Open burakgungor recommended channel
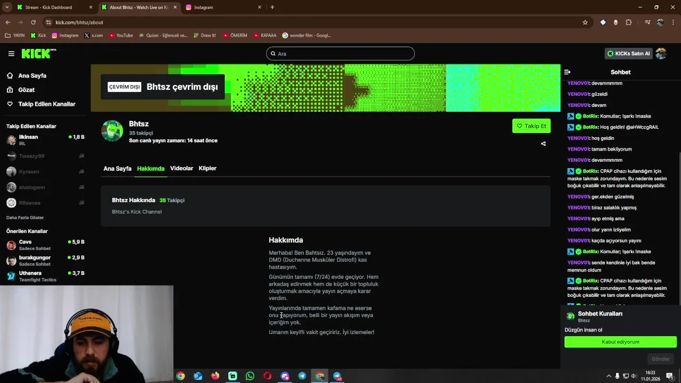The image size is (681, 383). [45, 261]
